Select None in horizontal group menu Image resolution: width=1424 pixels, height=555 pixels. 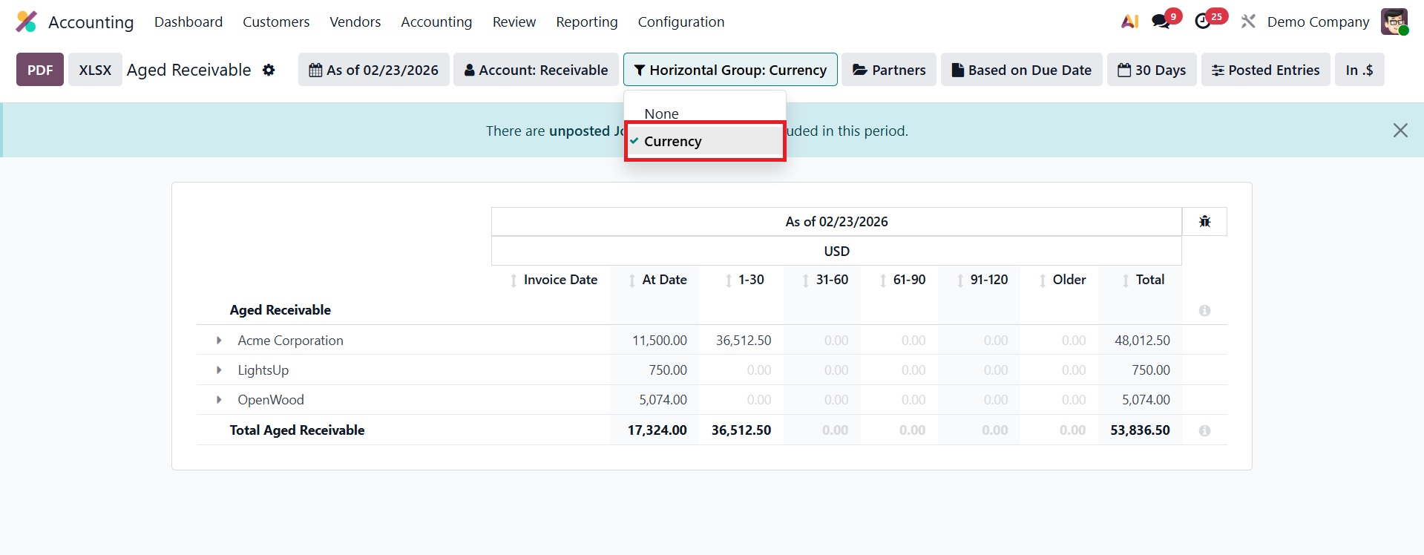[x=705, y=114]
